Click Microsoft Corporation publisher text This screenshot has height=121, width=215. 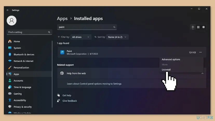77,54
